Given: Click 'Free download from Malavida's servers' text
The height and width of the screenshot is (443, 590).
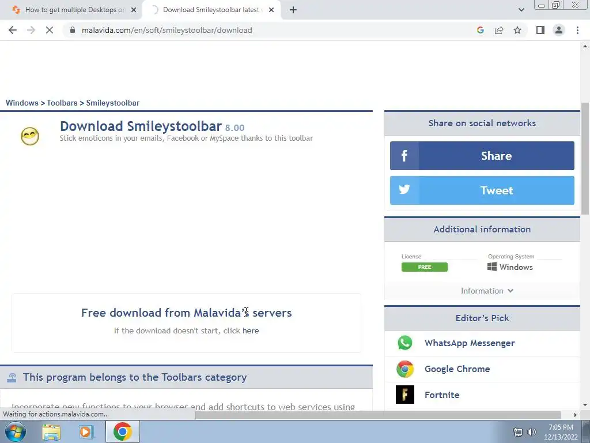Looking at the screenshot, I should coord(186,313).
